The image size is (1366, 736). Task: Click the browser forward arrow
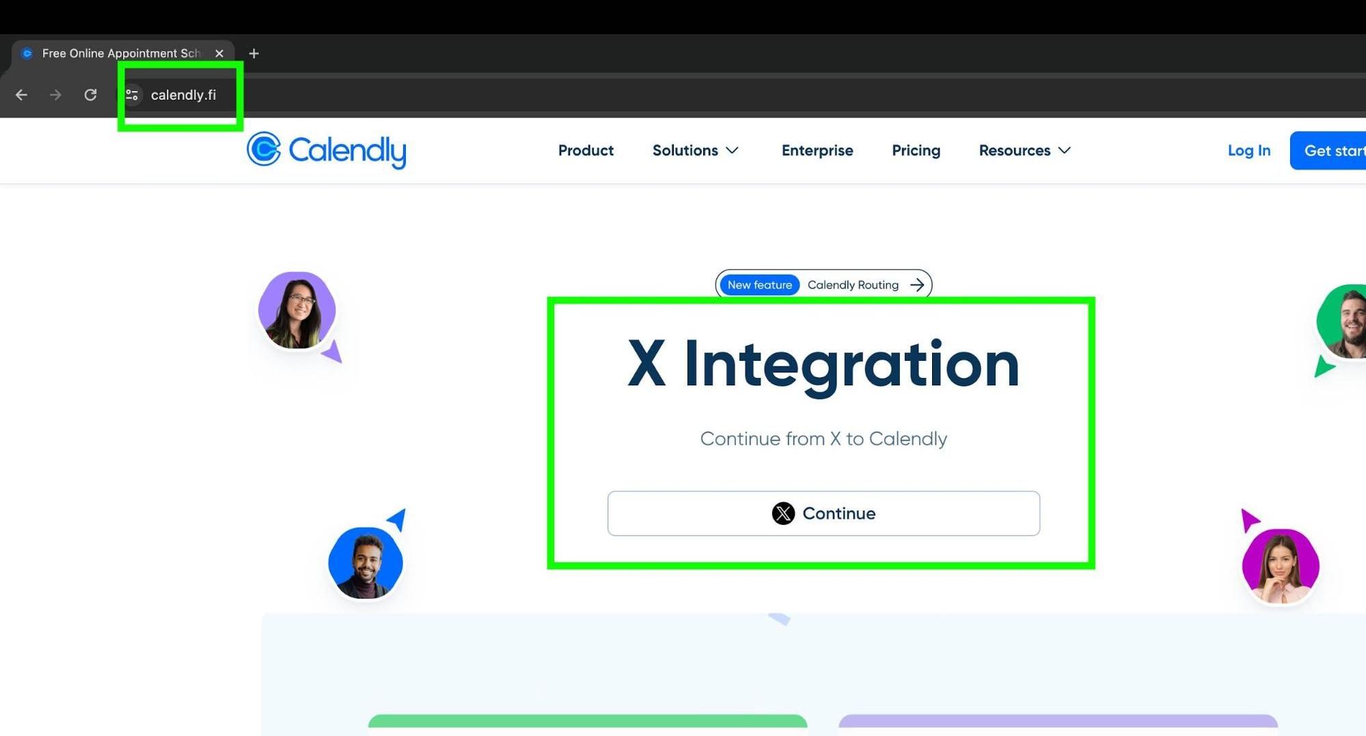point(55,95)
